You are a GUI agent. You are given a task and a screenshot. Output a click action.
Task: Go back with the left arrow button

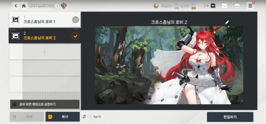tap(16, 6)
